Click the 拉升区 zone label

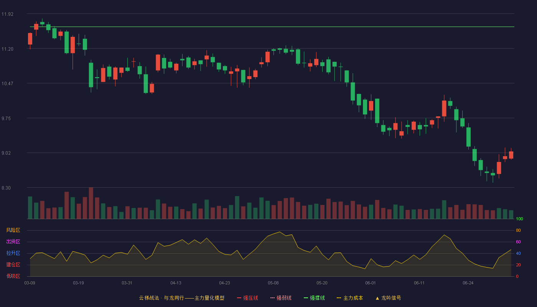click(13, 253)
